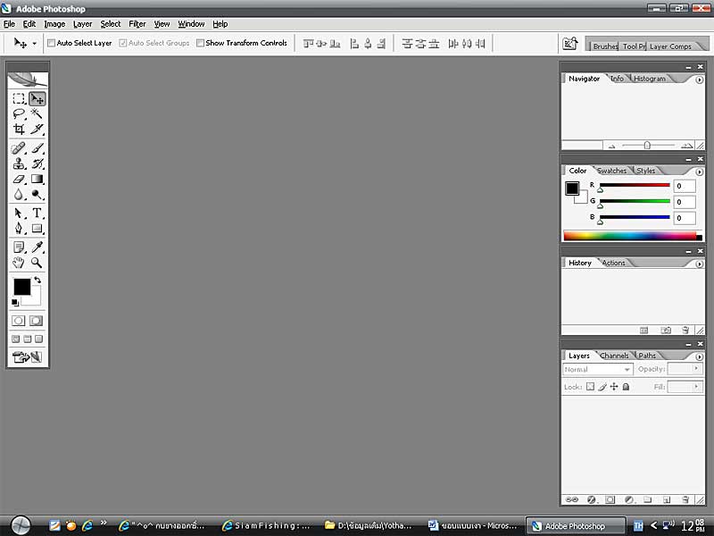The width and height of the screenshot is (714, 536).
Task: Select the Path Selection tool
Action: pyautogui.click(x=19, y=213)
